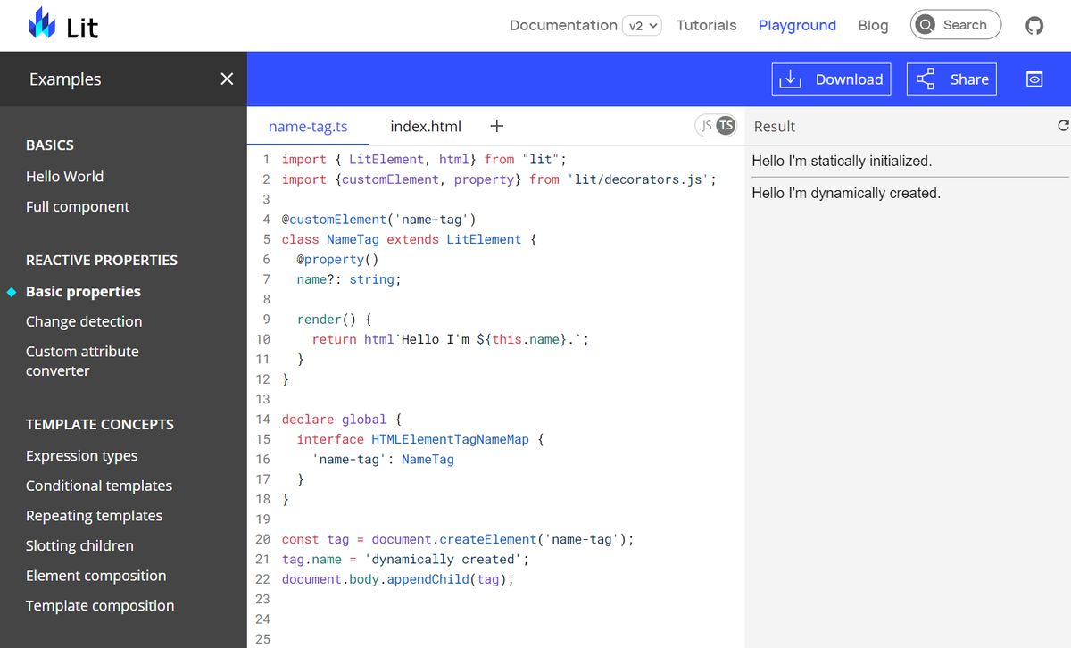Click the Lit flame logo

click(x=42, y=24)
